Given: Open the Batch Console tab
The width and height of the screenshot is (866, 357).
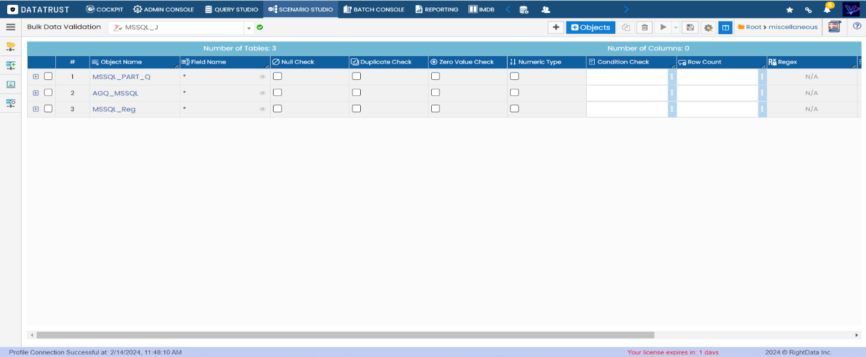Looking at the screenshot, I should 373,10.
